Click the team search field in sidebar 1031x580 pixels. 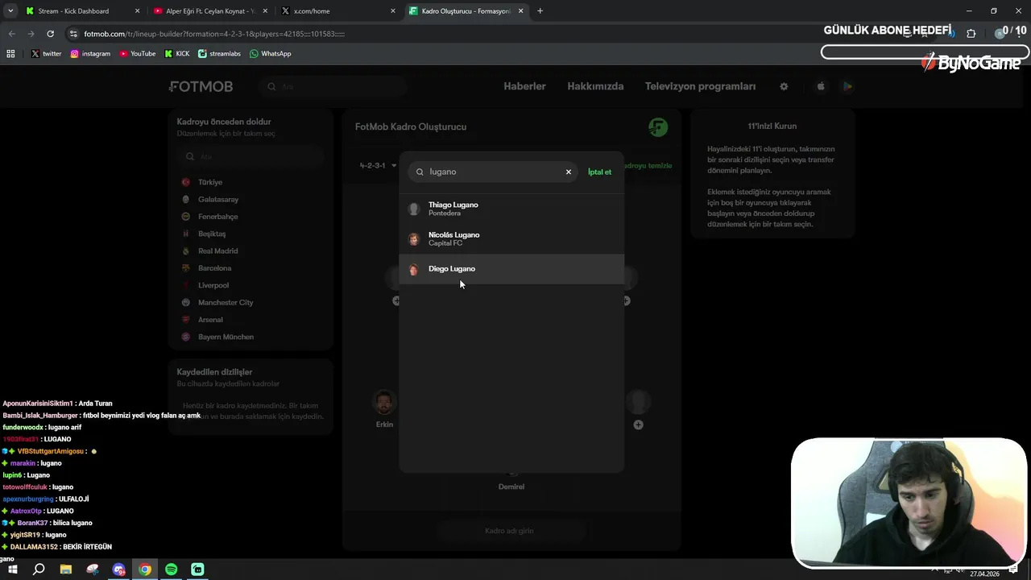coord(251,156)
